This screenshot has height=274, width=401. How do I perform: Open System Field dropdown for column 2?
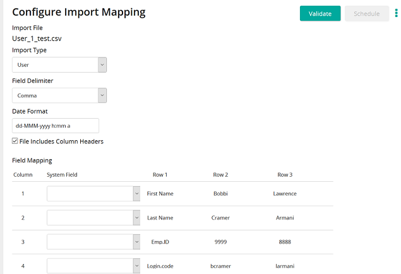(x=93, y=218)
